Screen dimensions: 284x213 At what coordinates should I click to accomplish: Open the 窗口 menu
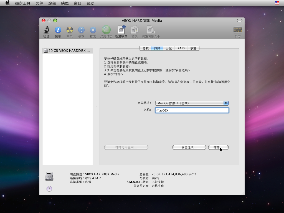tap(78, 3)
